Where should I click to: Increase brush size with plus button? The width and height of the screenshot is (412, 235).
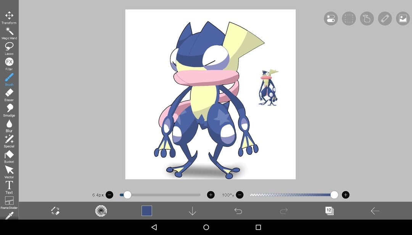tap(211, 195)
